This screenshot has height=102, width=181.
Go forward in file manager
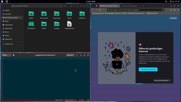point(7,6)
